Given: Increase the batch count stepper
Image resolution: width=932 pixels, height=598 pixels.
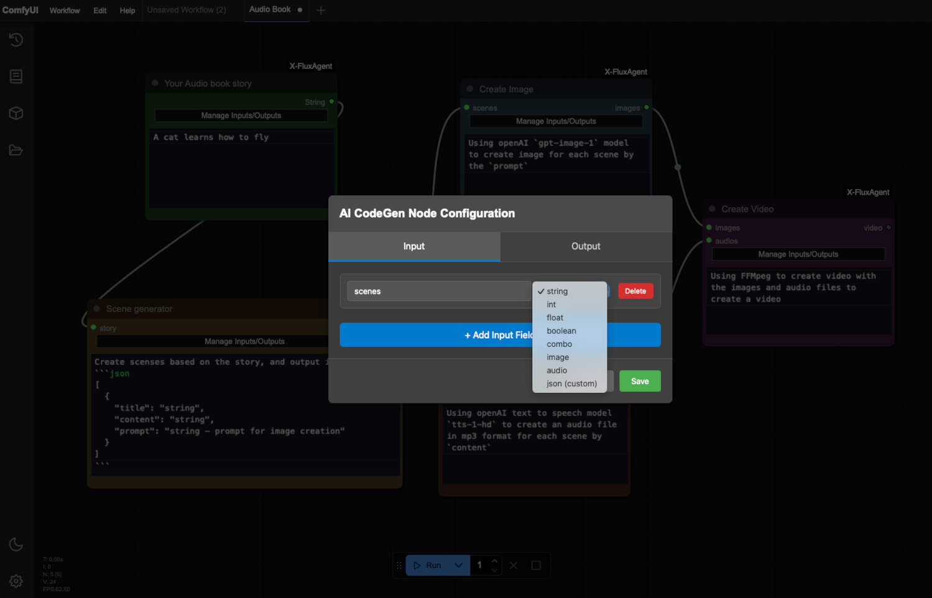Looking at the screenshot, I should click(x=495, y=561).
